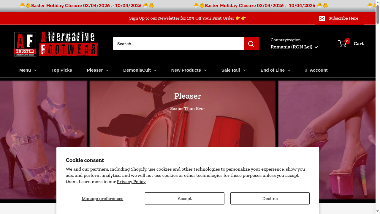This screenshot has width=380, height=214.
Task: Click the AF Trusted badge logo
Action: (x=25, y=44)
